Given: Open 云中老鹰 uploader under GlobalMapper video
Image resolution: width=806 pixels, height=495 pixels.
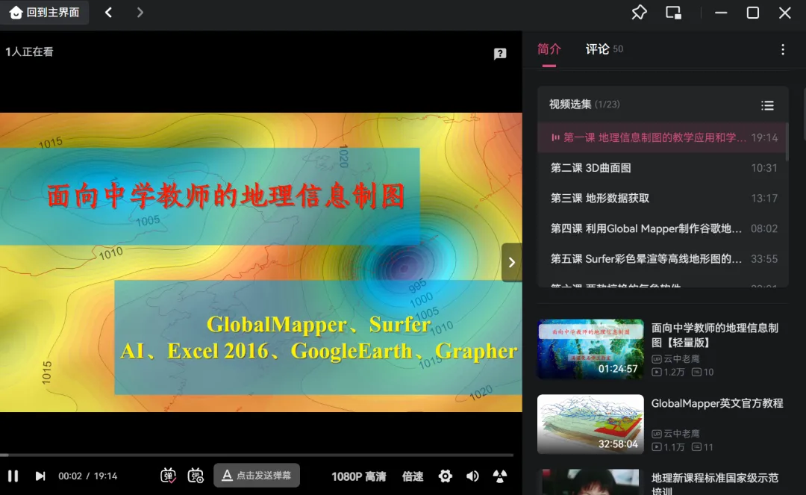Looking at the screenshot, I should [676, 434].
